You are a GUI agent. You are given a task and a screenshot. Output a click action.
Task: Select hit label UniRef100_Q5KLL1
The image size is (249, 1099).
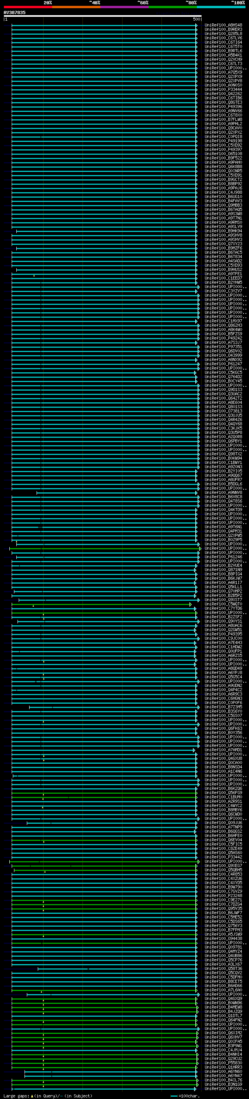223,587
